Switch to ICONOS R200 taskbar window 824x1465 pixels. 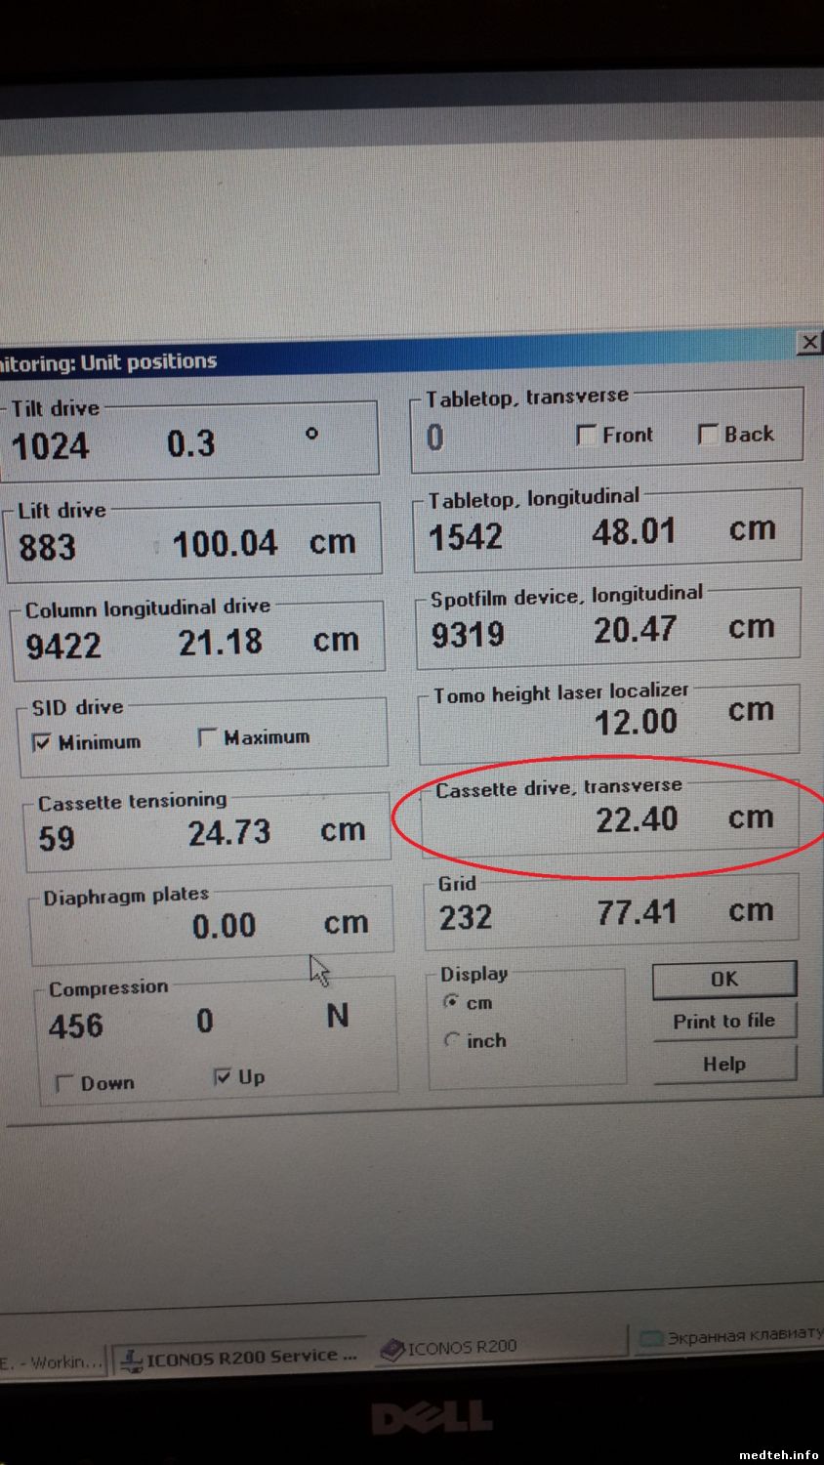(449, 1348)
